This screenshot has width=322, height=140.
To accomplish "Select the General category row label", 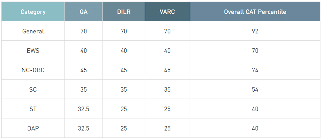I will click(x=33, y=31).
